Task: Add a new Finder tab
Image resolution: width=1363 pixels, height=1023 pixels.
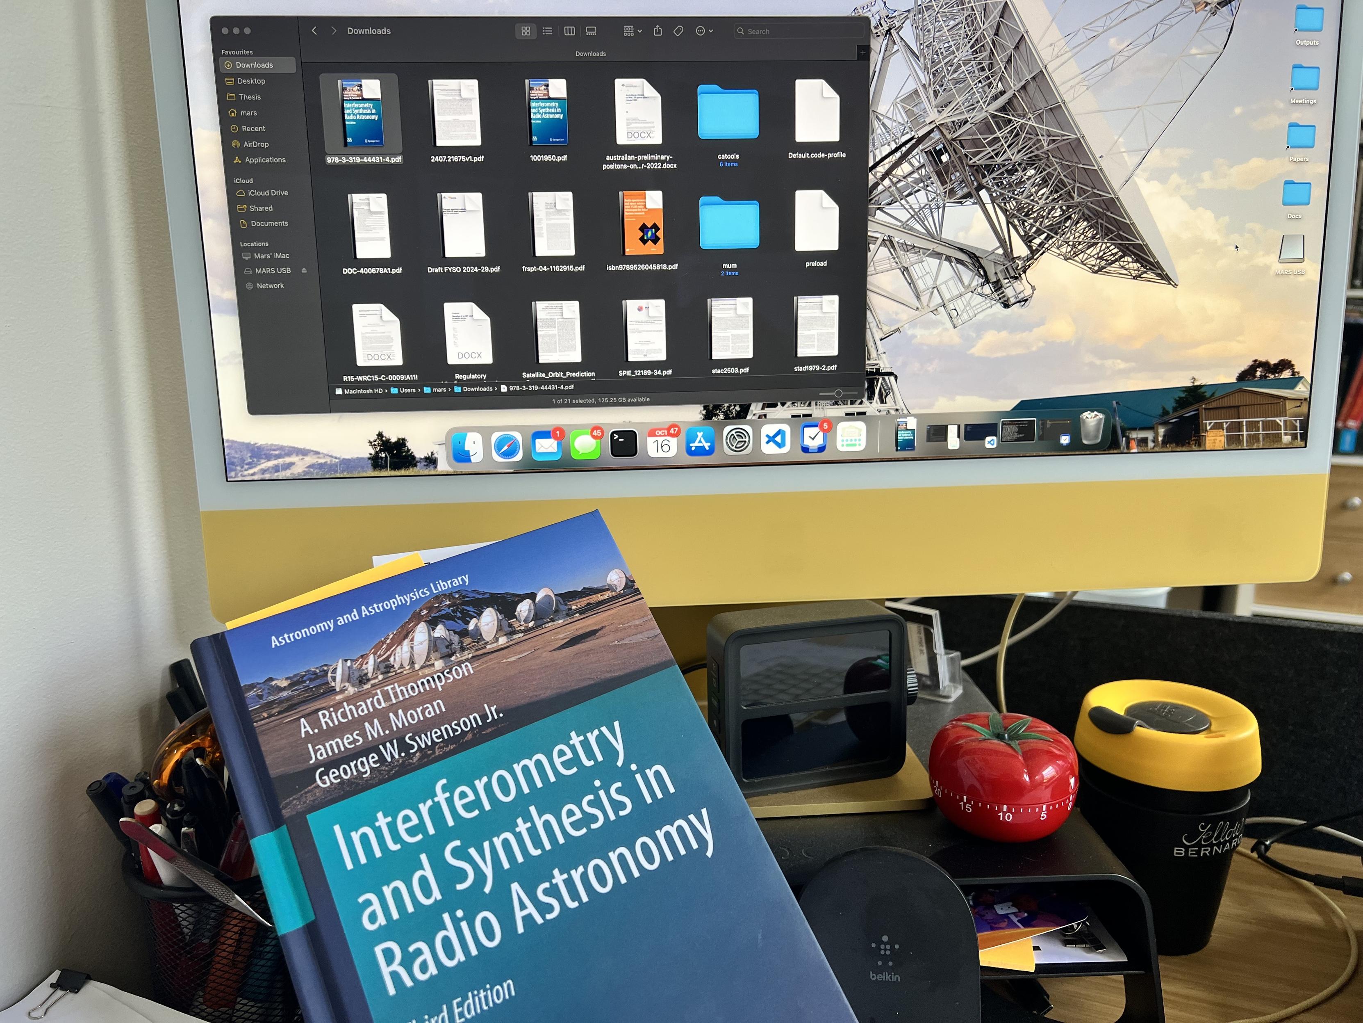Action: coord(862,53)
